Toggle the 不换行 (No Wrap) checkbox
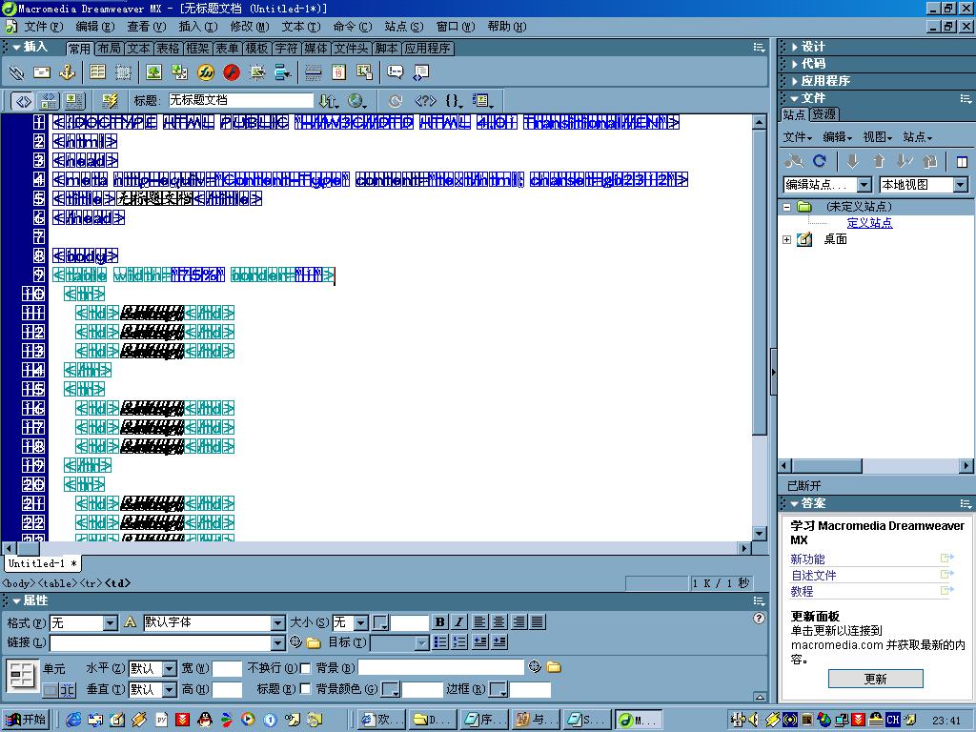Screen dimensions: 976x732 305,668
